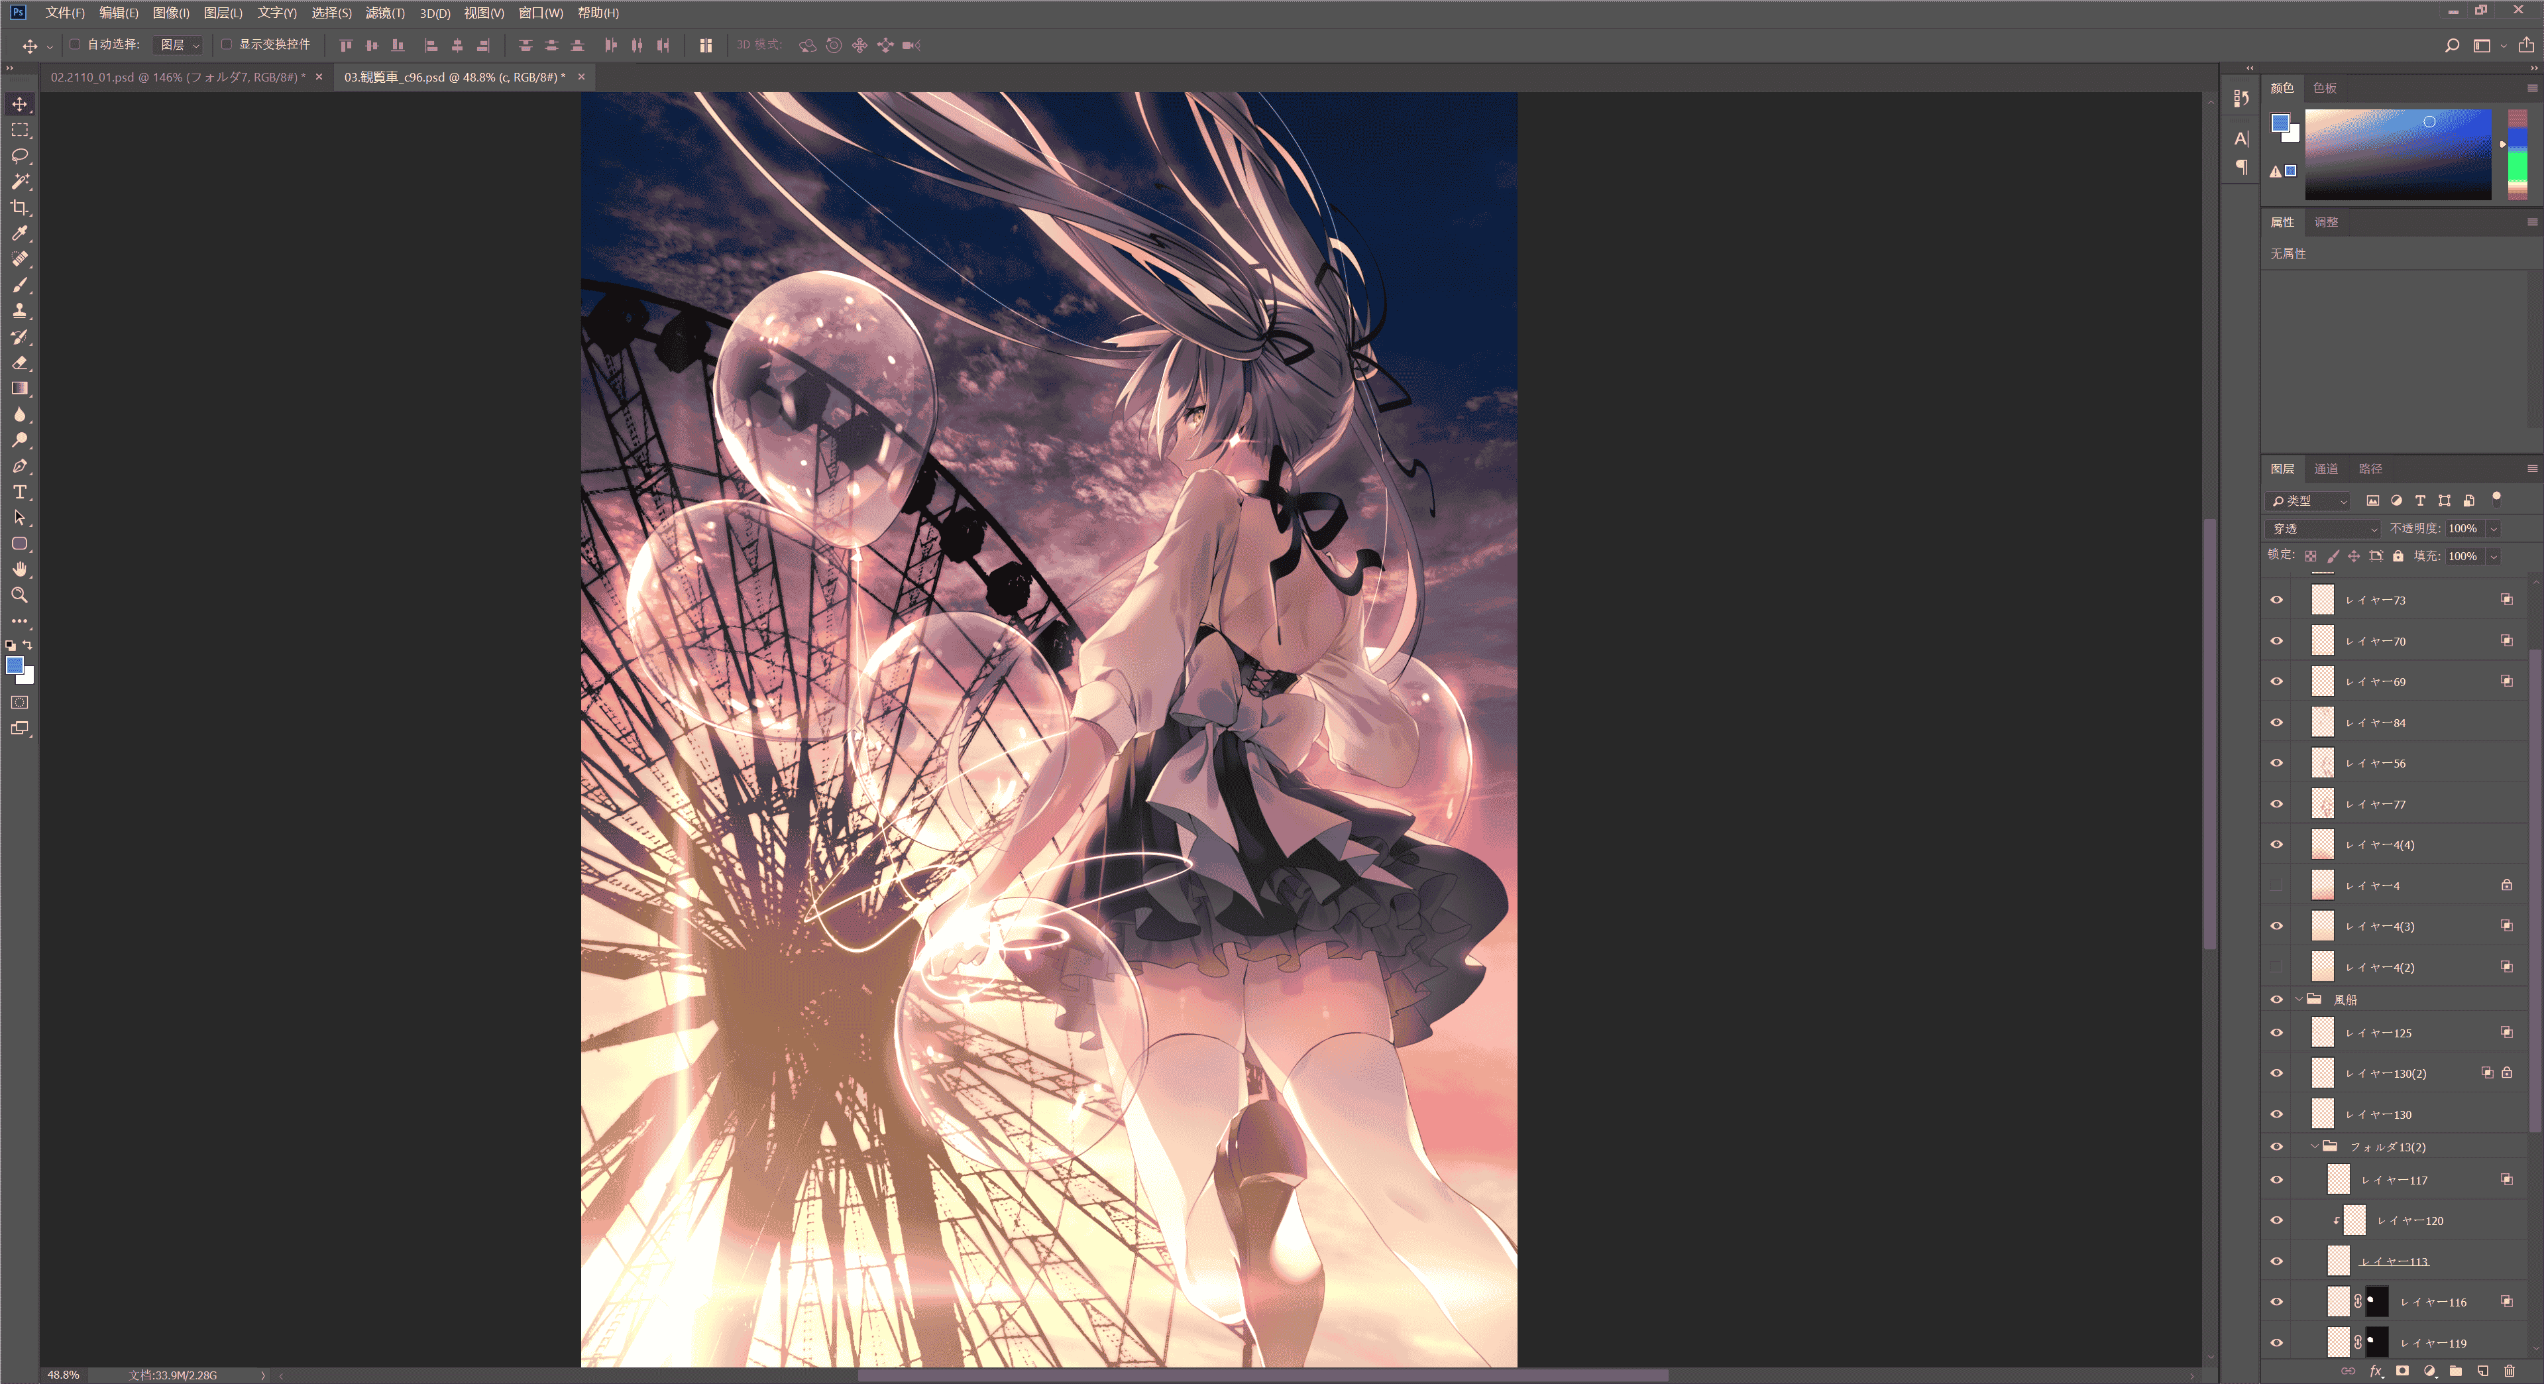Collapse the フォルダ13(2) group
Image resolution: width=2544 pixels, height=1384 pixels.
2314,1147
